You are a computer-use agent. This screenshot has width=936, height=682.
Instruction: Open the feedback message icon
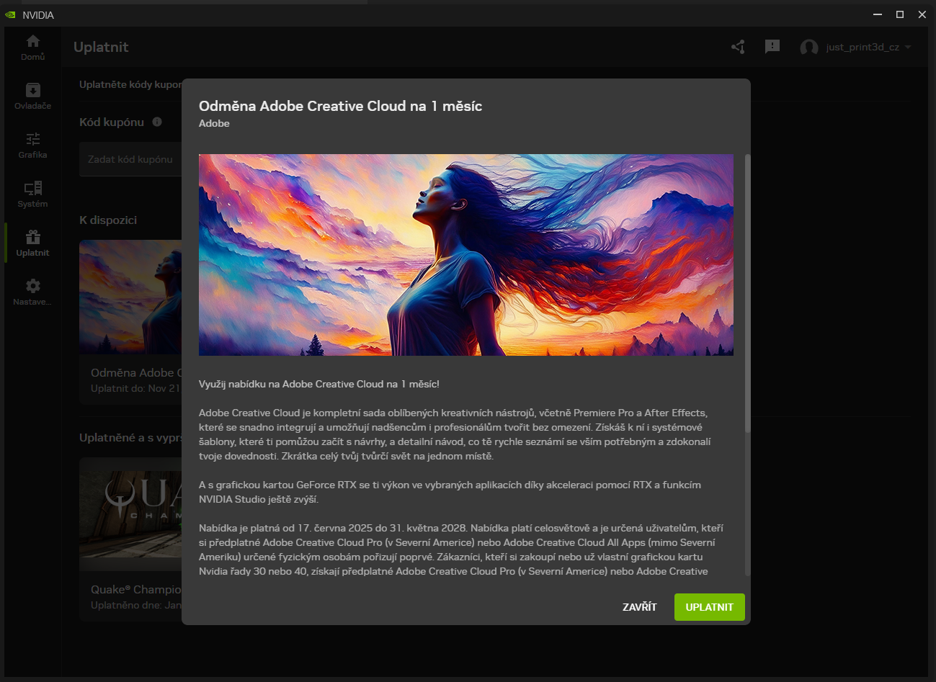[x=772, y=47]
